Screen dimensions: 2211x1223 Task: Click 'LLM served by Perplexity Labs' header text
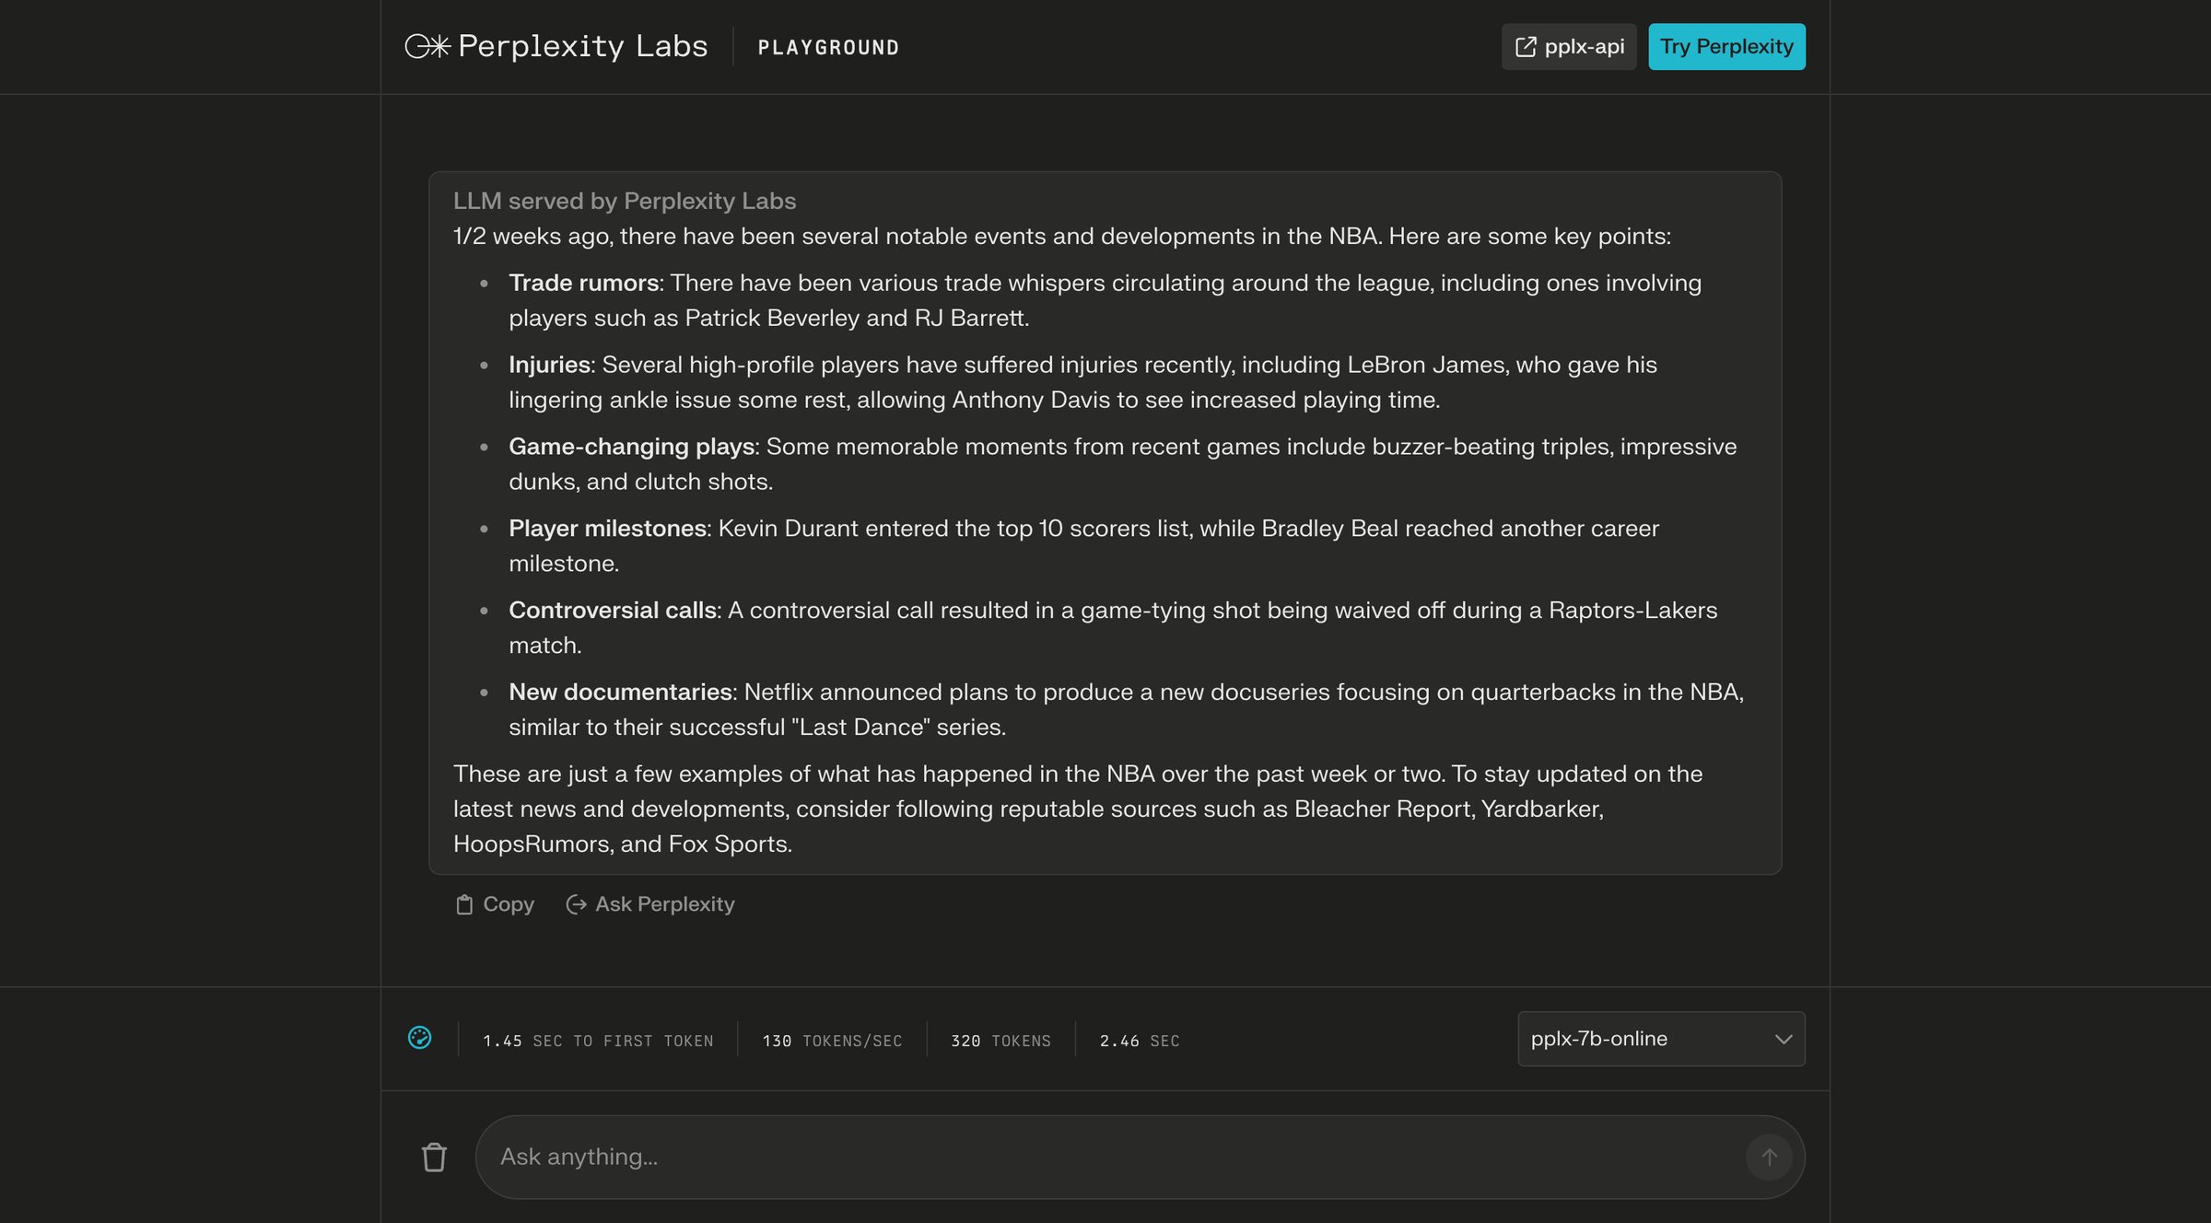pos(624,201)
